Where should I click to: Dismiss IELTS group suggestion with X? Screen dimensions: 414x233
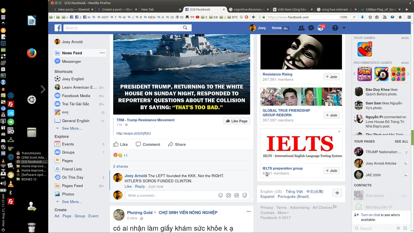point(339,131)
